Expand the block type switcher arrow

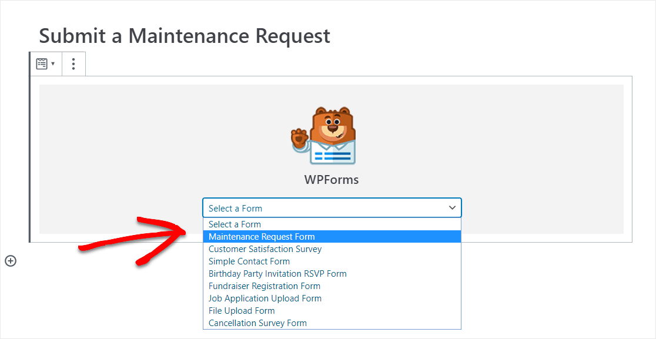pos(53,64)
